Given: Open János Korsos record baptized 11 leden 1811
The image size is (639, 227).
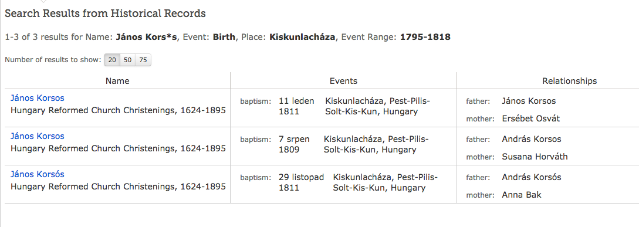Looking at the screenshot, I should tap(37, 98).
